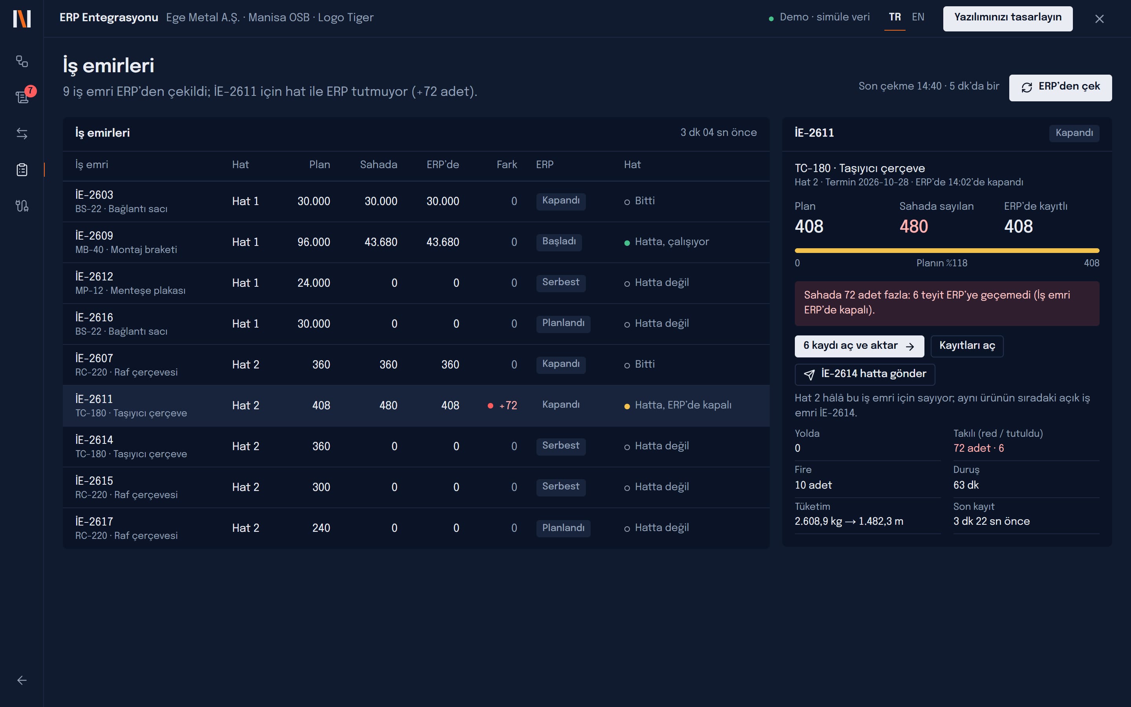Click the '72 adet · 6' stuck value
Image resolution: width=1131 pixels, height=707 pixels.
(979, 448)
